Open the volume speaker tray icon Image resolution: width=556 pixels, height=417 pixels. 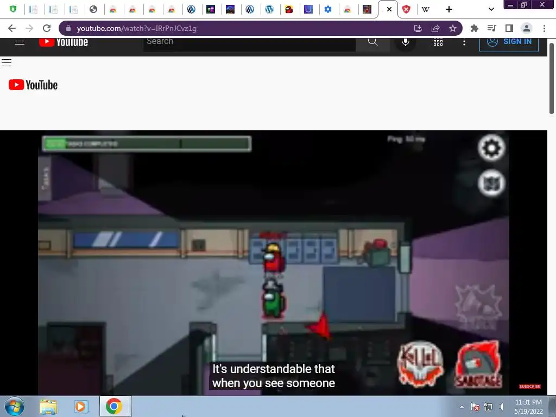click(x=501, y=407)
